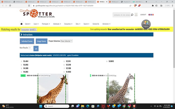The width and height of the screenshot is (175, 109).
Task: Switch to the first Wildbook browser tab
Action: [6, 2]
